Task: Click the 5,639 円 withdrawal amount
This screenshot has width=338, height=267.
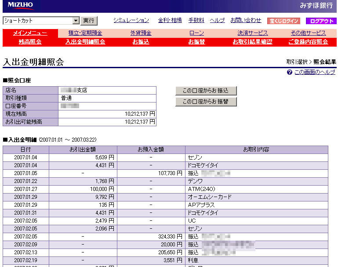Action: pos(105,157)
